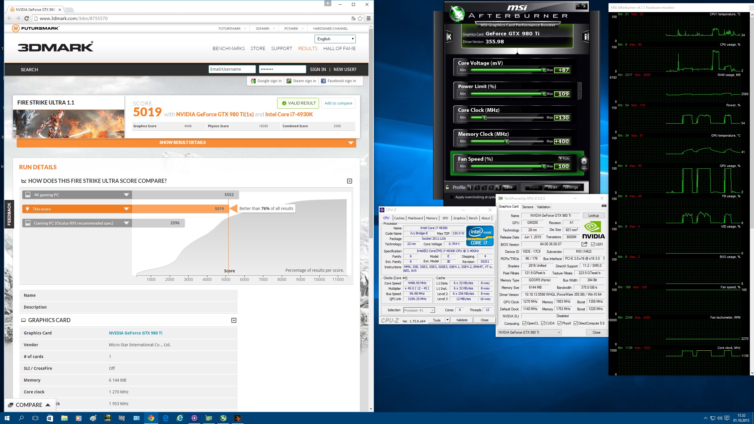
Task: Open GPU-Z graphics card selector dropdown
Action: (x=529, y=332)
